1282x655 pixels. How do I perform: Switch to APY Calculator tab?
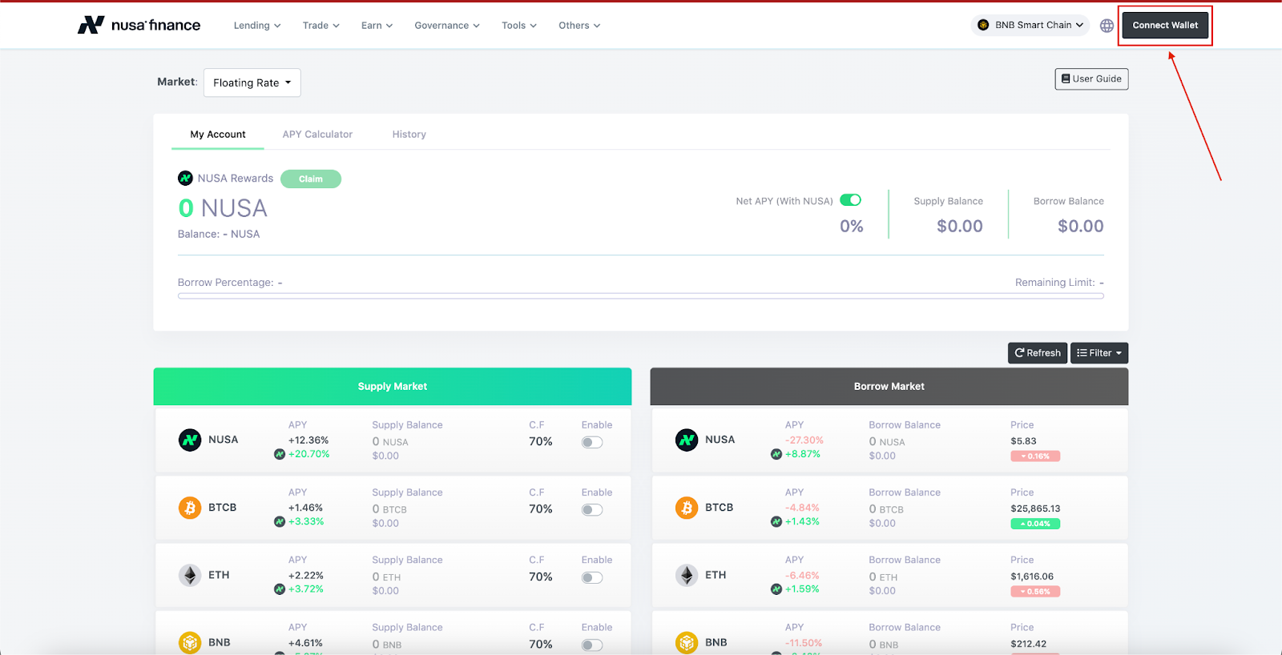(317, 135)
